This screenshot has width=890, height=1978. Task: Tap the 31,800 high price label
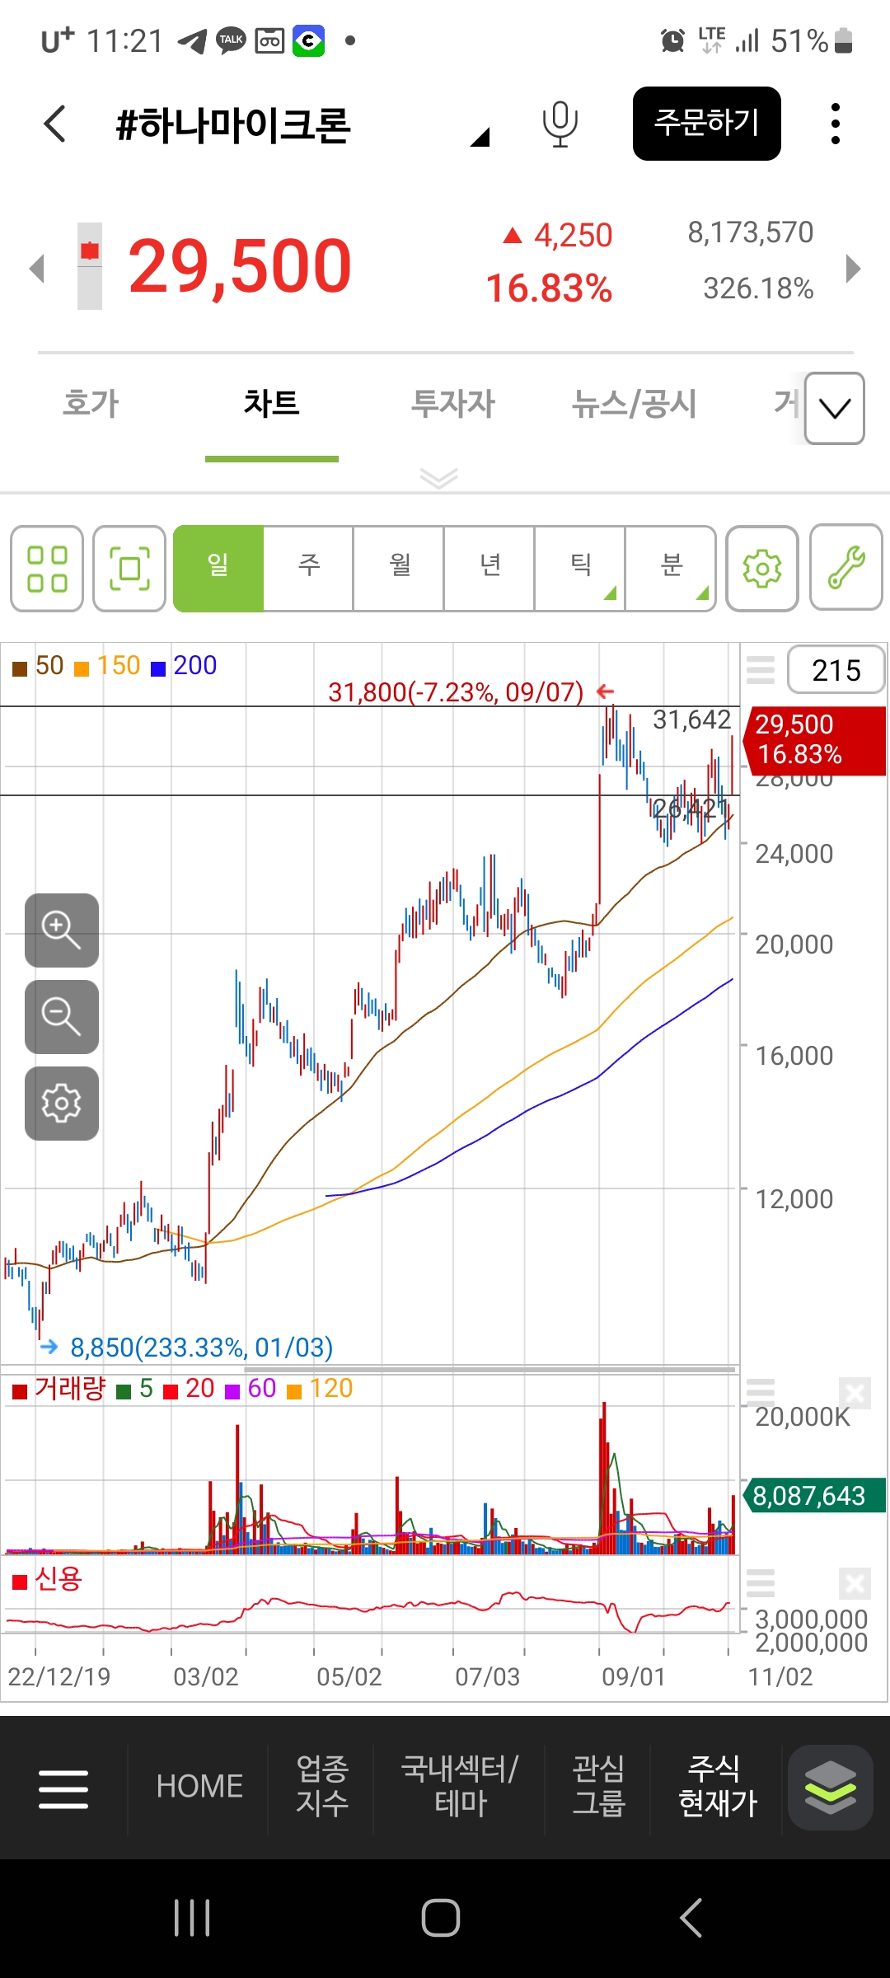coord(456,692)
